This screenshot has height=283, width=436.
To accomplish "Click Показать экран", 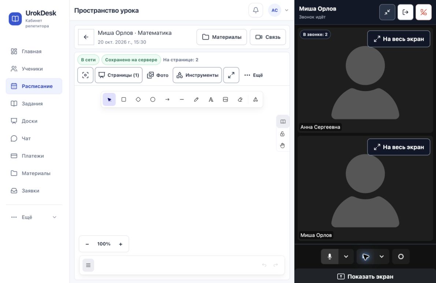I will pyautogui.click(x=365, y=276).
